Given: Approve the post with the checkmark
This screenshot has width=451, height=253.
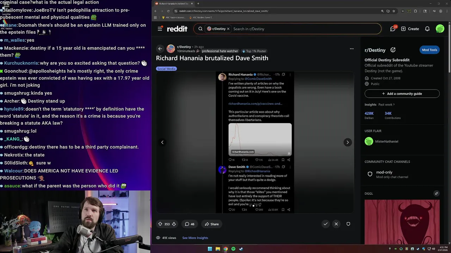Looking at the screenshot, I should (326, 224).
